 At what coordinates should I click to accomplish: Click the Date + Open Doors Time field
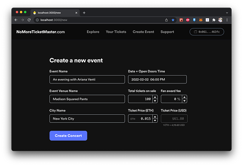[x=157, y=80]
